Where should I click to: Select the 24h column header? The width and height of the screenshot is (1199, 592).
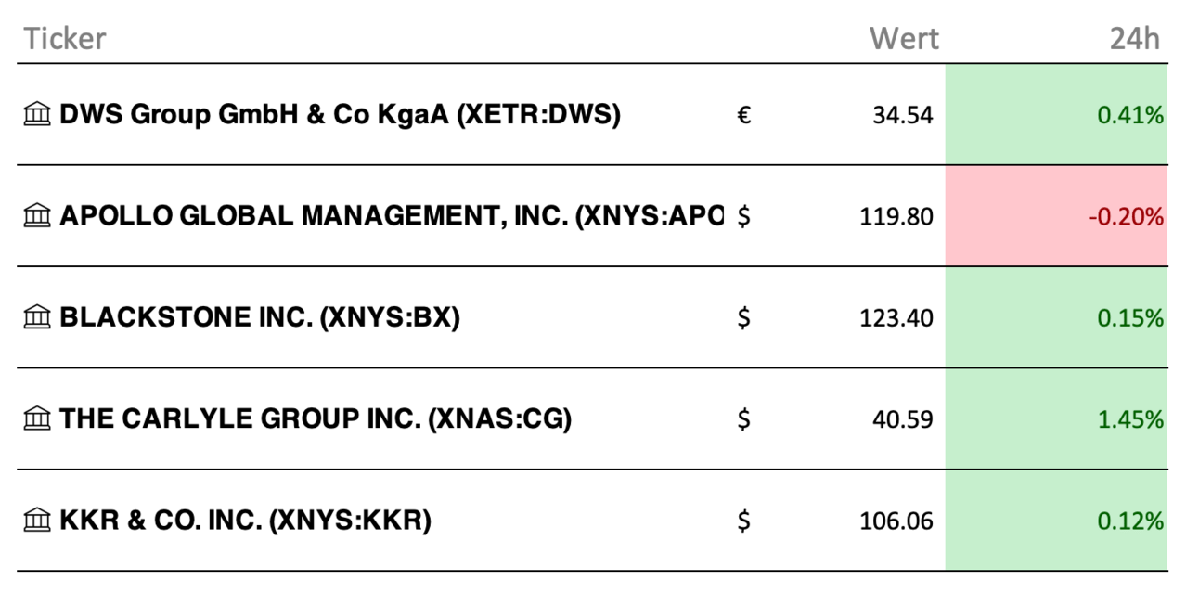(1135, 39)
